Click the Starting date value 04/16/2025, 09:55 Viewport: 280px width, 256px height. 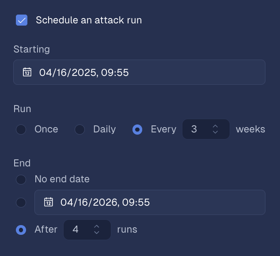coord(84,72)
